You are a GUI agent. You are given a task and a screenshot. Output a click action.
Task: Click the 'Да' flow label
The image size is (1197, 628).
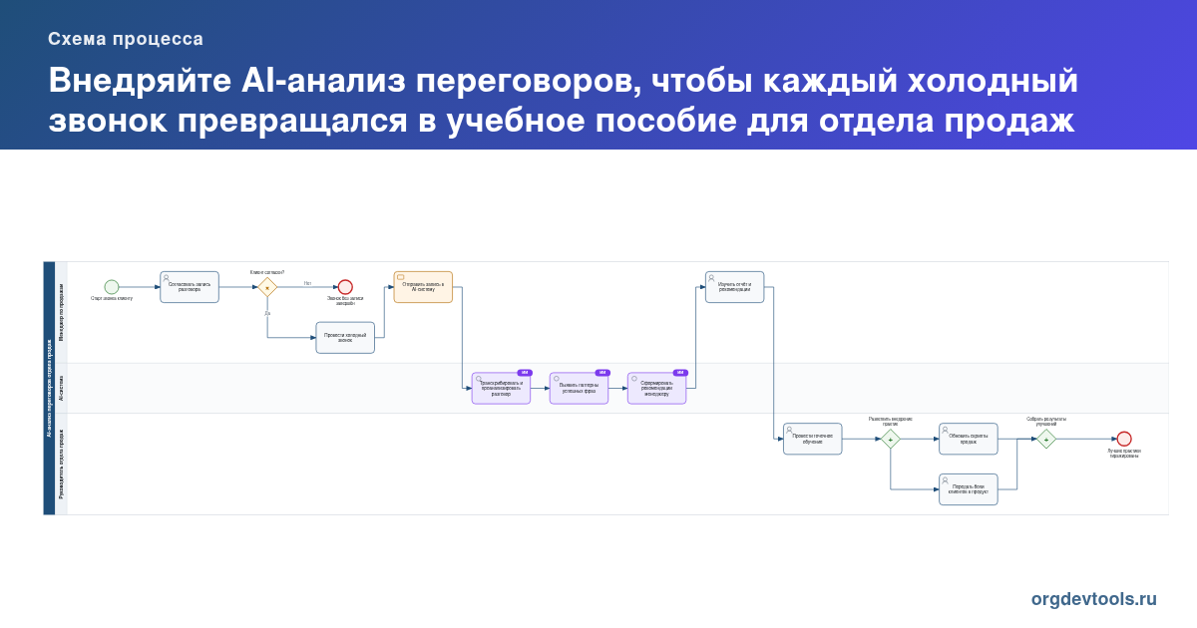pyautogui.click(x=267, y=313)
